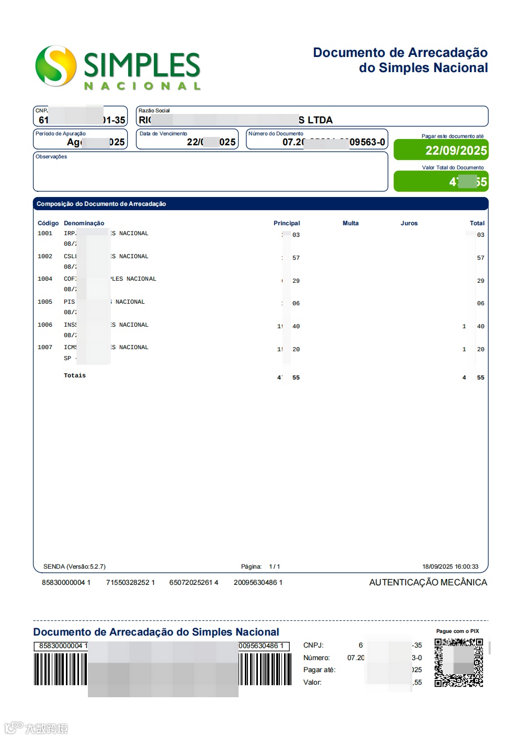Click the barcode under the bottom title
Image resolution: width=520 pixels, height=738 pixels.
(x=162, y=669)
